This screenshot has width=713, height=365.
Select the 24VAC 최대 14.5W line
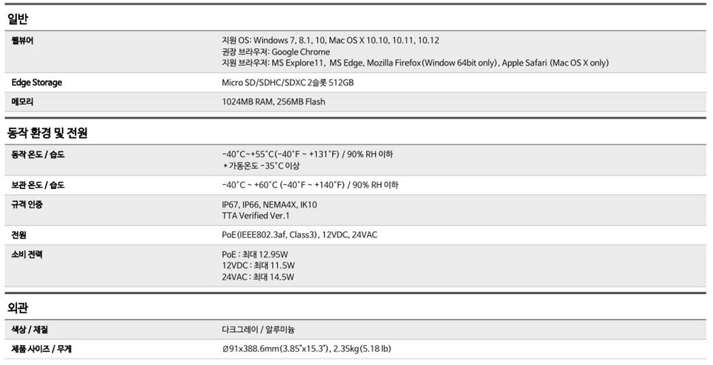pyautogui.click(x=258, y=277)
